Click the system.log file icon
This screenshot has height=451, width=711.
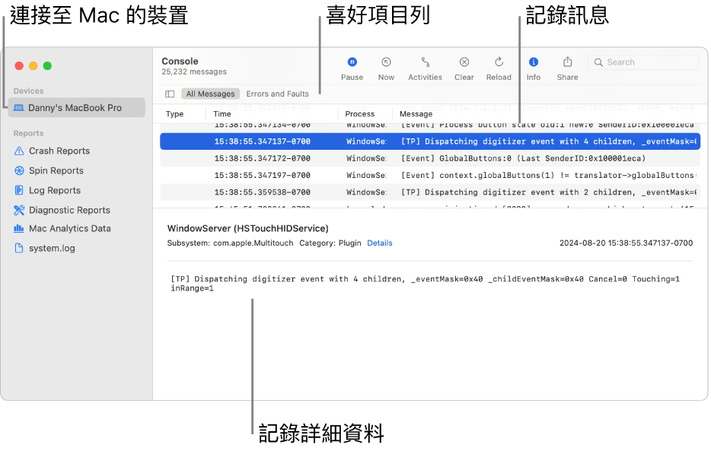click(19, 248)
